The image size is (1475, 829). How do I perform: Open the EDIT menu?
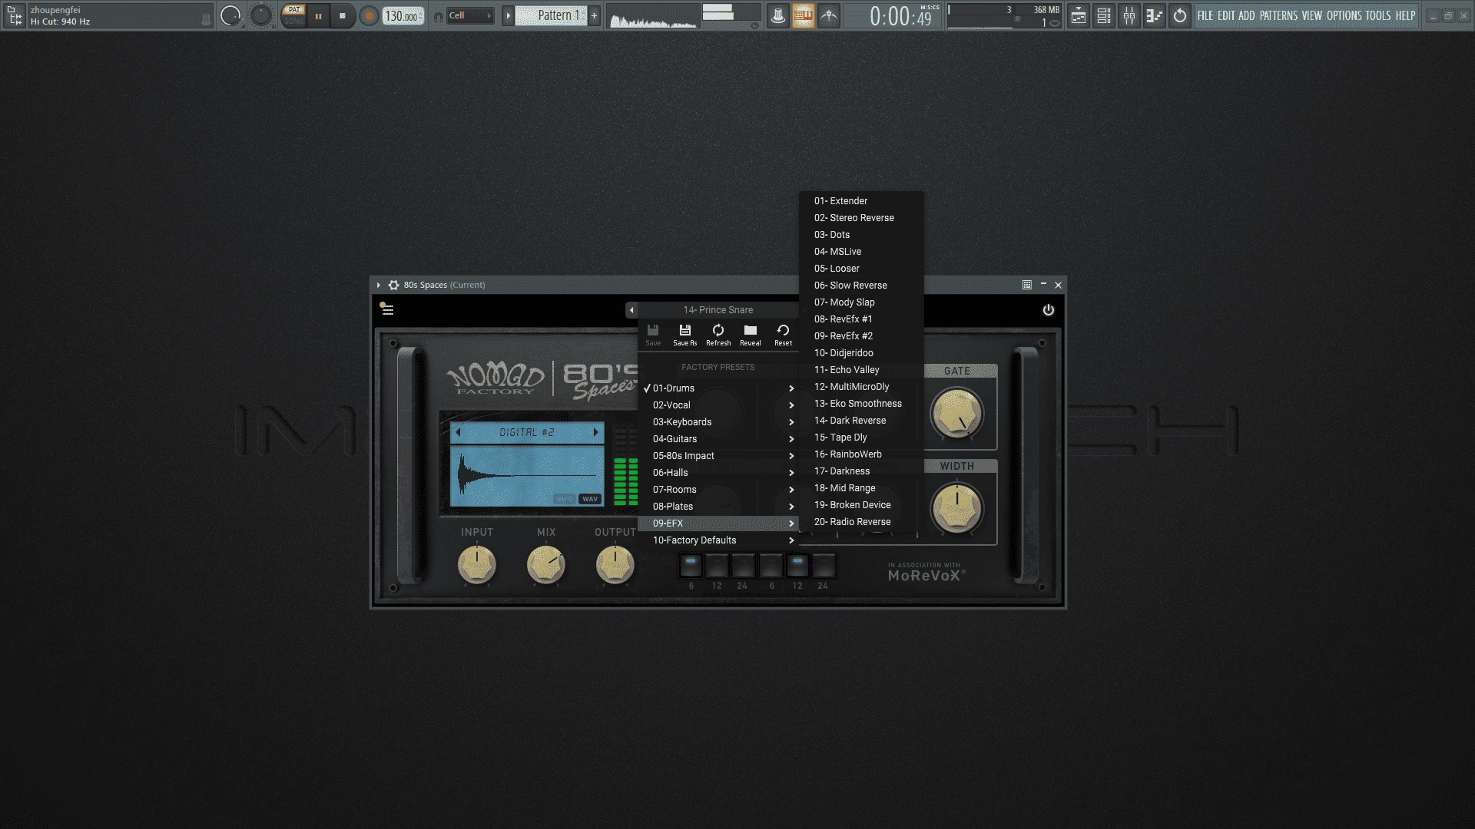(1225, 15)
